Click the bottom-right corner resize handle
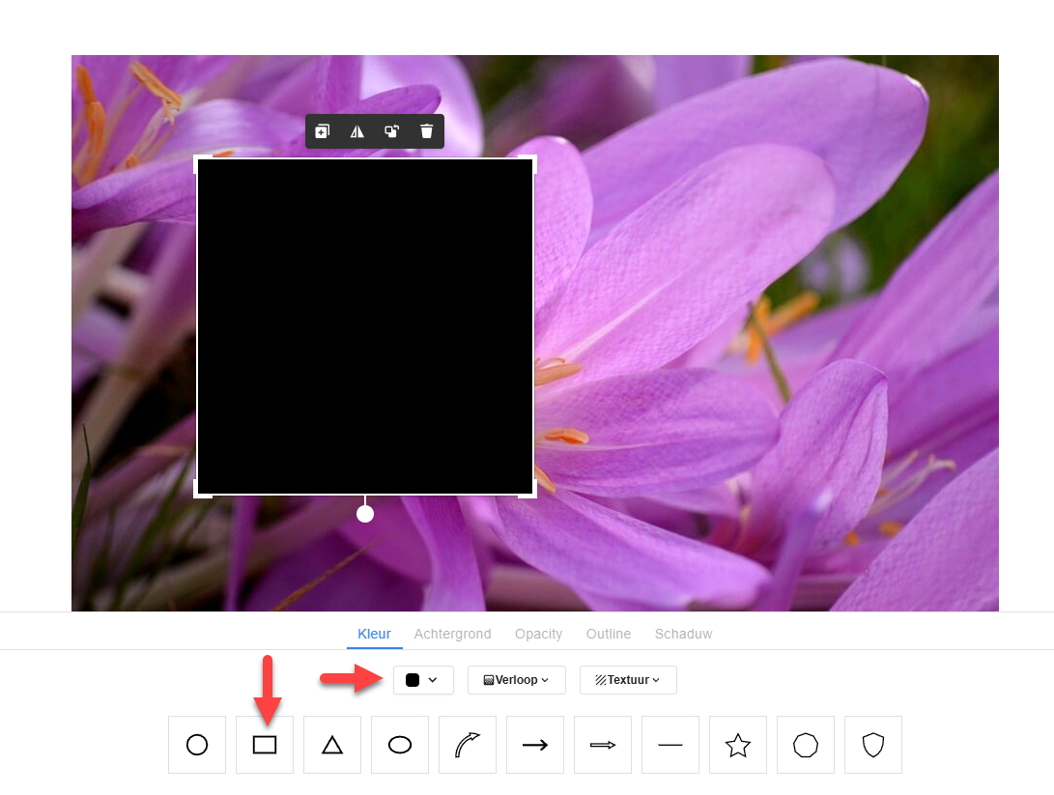 click(532, 494)
